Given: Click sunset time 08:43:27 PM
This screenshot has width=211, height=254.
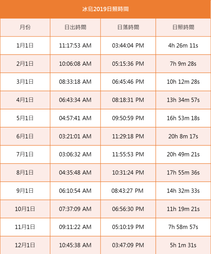Looking at the screenshot, I should [x=128, y=191].
